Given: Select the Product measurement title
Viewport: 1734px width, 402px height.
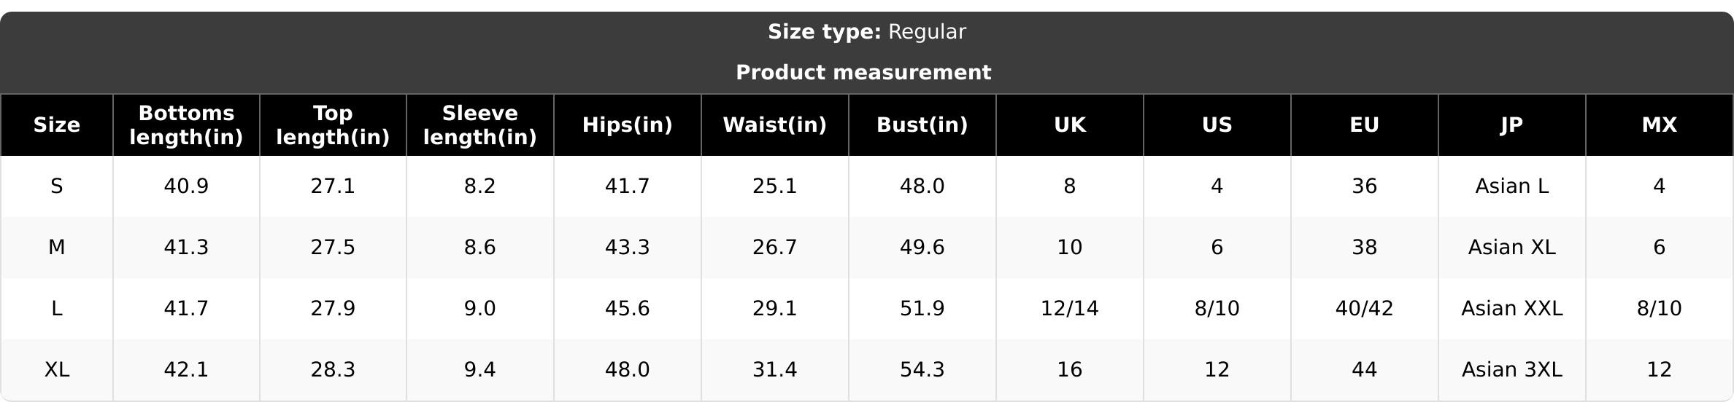Looking at the screenshot, I should [x=864, y=73].
